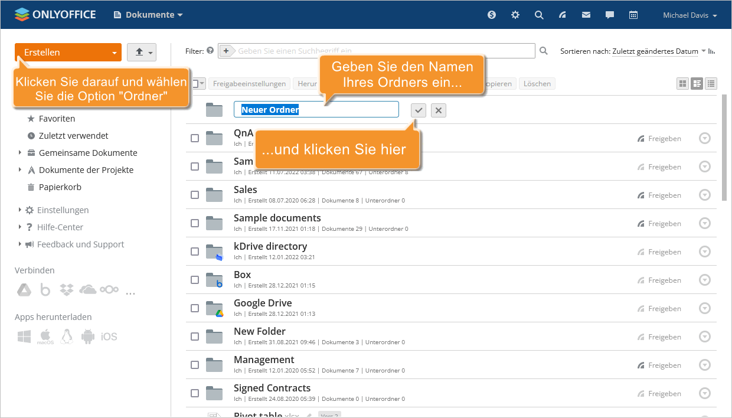
Task: Expand the Einstellungen section arrow
Action: pos(19,210)
